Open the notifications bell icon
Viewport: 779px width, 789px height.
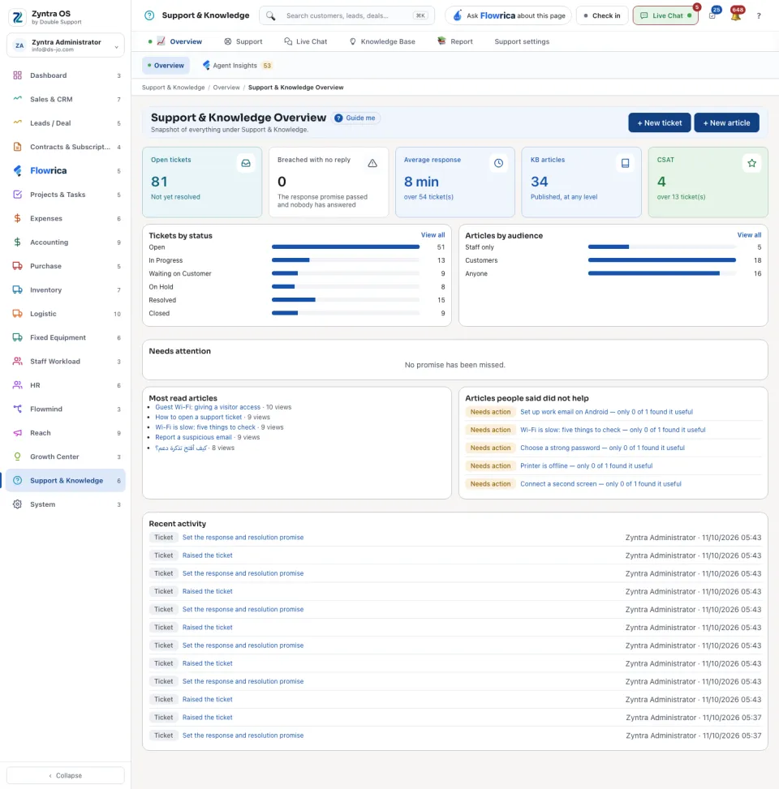tap(736, 16)
